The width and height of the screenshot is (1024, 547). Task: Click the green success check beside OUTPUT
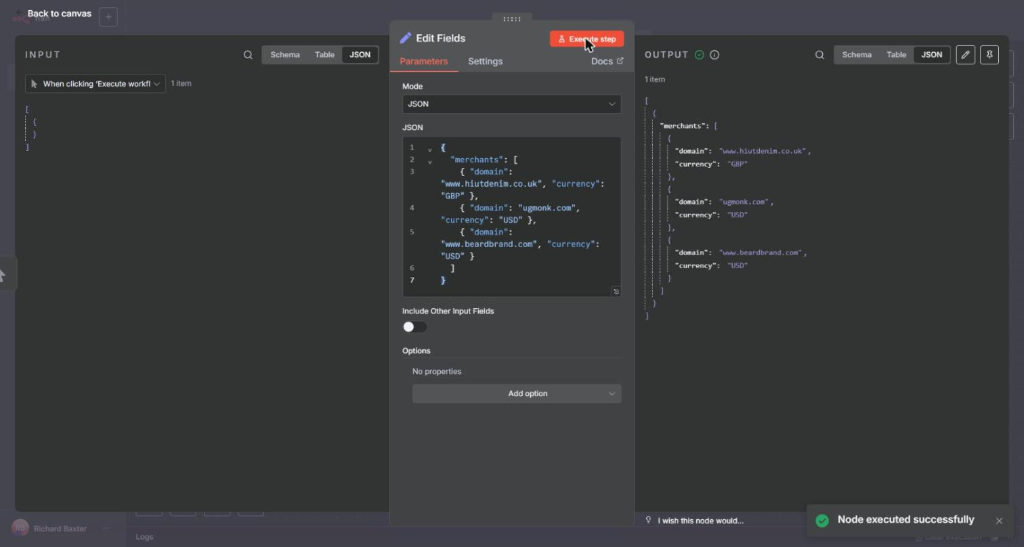(x=700, y=55)
